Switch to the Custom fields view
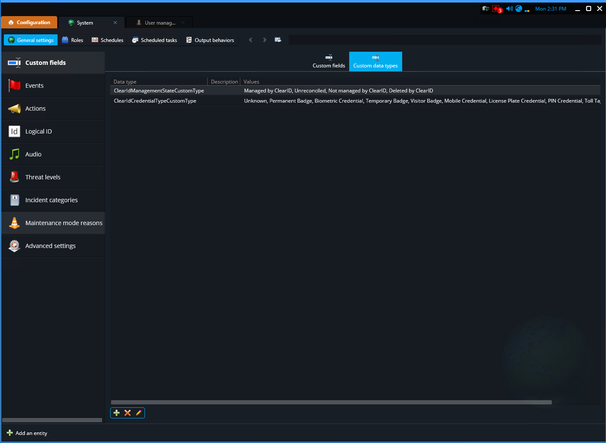 [329, 61]
